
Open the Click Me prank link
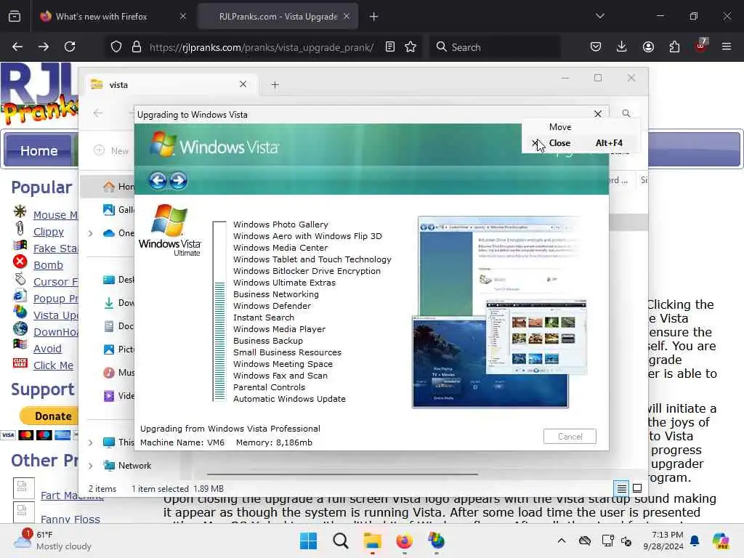[x=53, y=365]
